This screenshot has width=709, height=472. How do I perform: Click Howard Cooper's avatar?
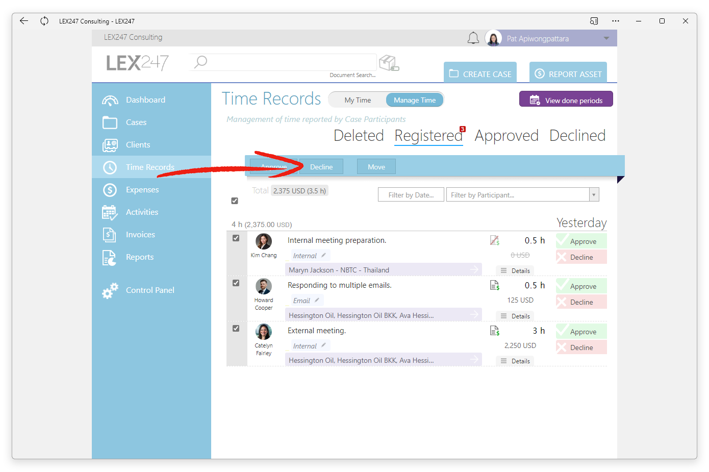click(264, 286)
